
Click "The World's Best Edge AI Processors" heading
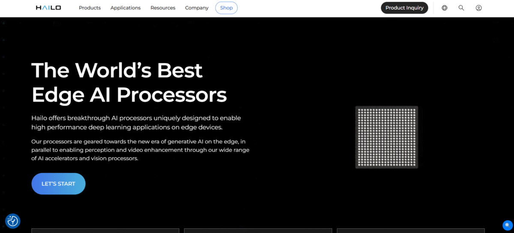click(x=129, y=82)
